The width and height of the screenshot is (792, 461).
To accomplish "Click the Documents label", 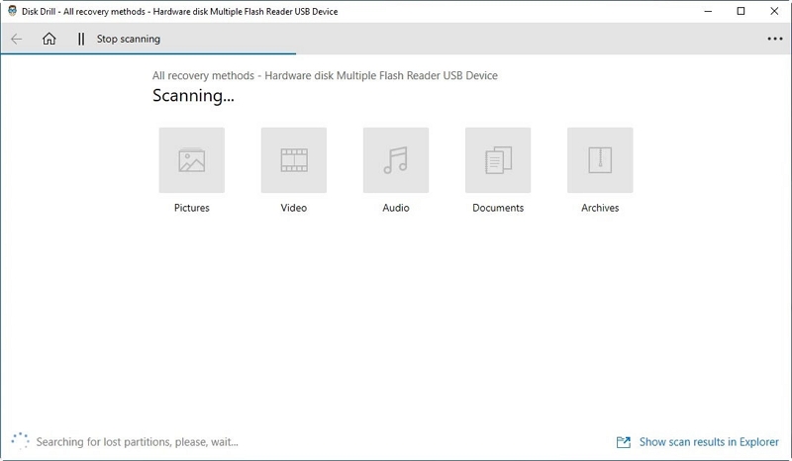I will coord(498,208).
